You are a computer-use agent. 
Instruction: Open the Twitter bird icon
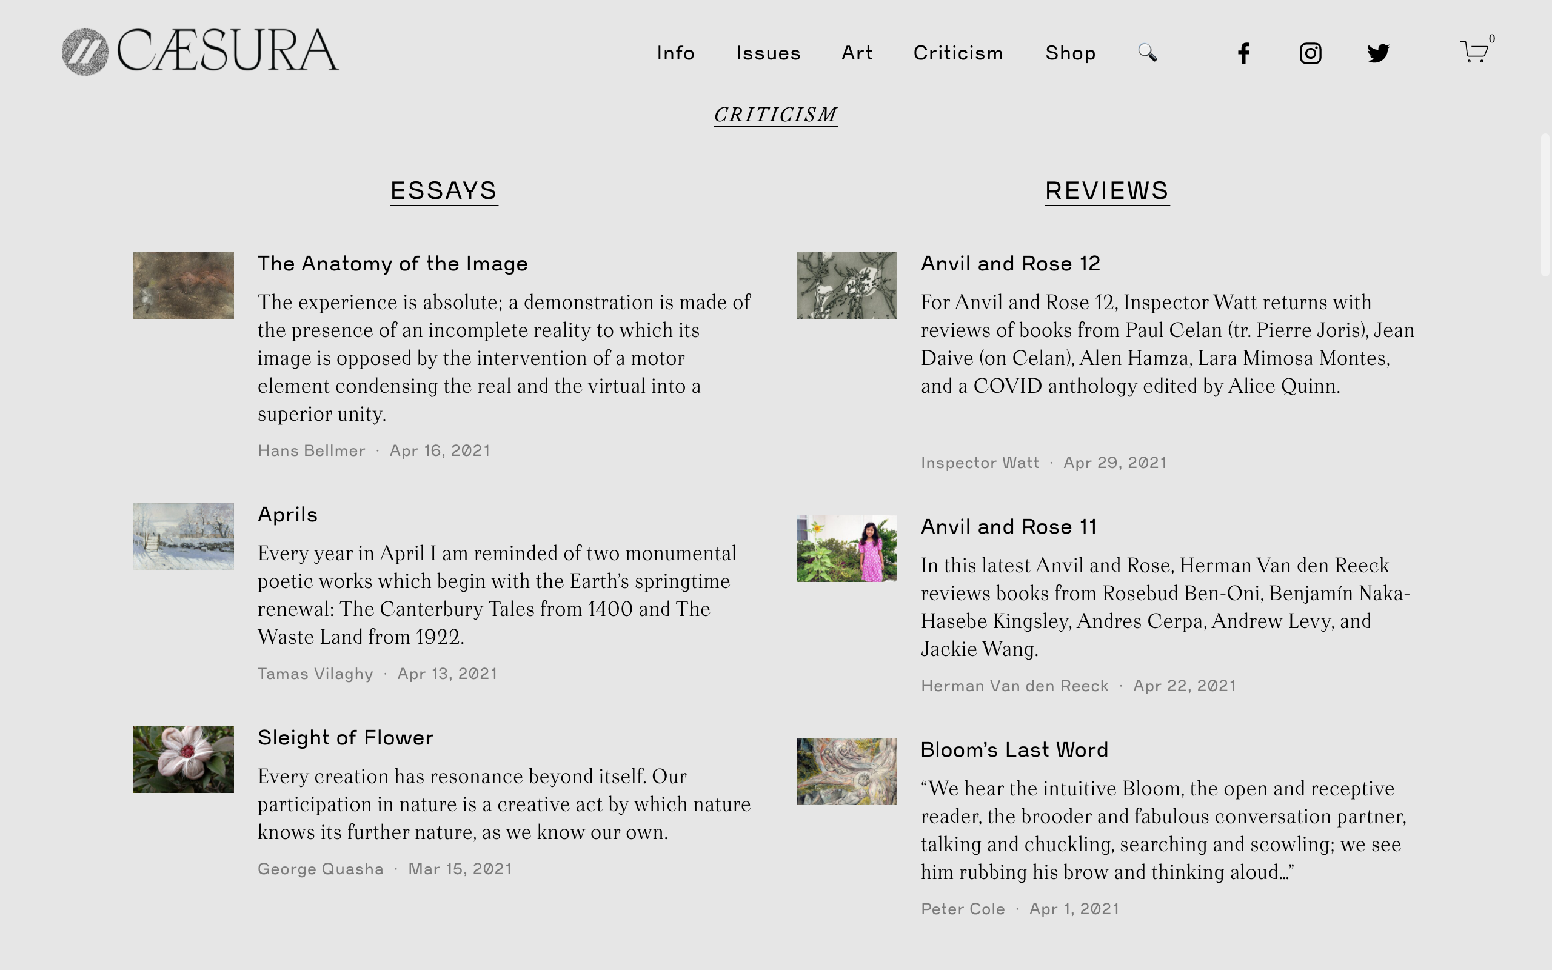tap(1377, 53)
